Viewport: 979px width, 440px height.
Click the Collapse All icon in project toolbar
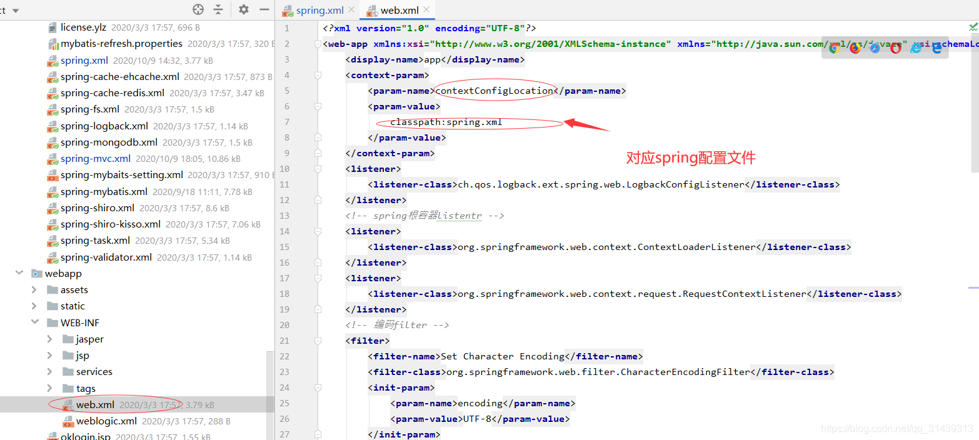218,9
